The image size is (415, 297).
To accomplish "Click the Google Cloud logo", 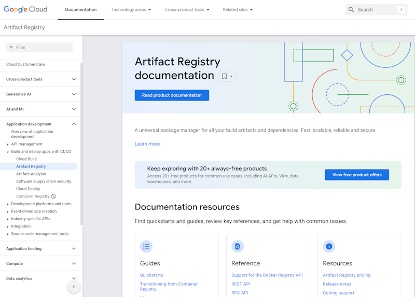I will (25, 9).
